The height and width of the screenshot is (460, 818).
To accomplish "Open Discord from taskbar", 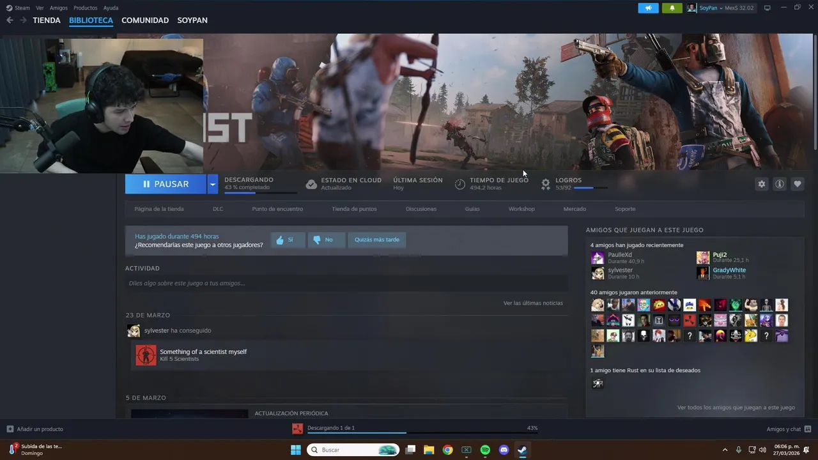I will pyautogui.click(x=504, y=450).
